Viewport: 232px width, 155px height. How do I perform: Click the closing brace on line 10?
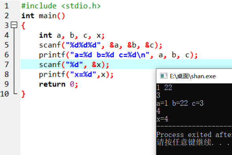tap(23, 94)
